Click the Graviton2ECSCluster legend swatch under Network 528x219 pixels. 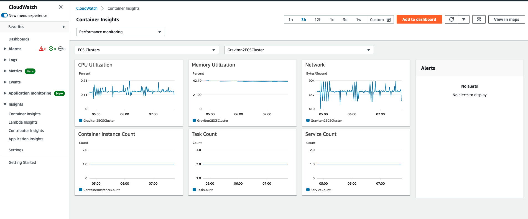pos(308,120)
